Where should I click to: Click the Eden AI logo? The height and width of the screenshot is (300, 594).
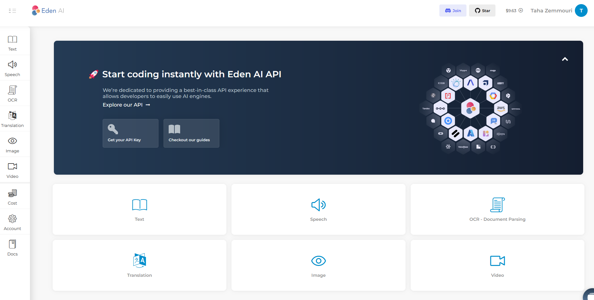pyautogui.click(x=48, y=10)
